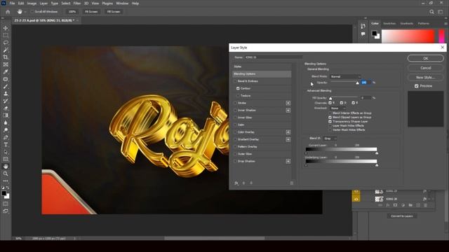Open the Image menu
The height and width of the screenshot is (252, 449).
click(32, 3)
